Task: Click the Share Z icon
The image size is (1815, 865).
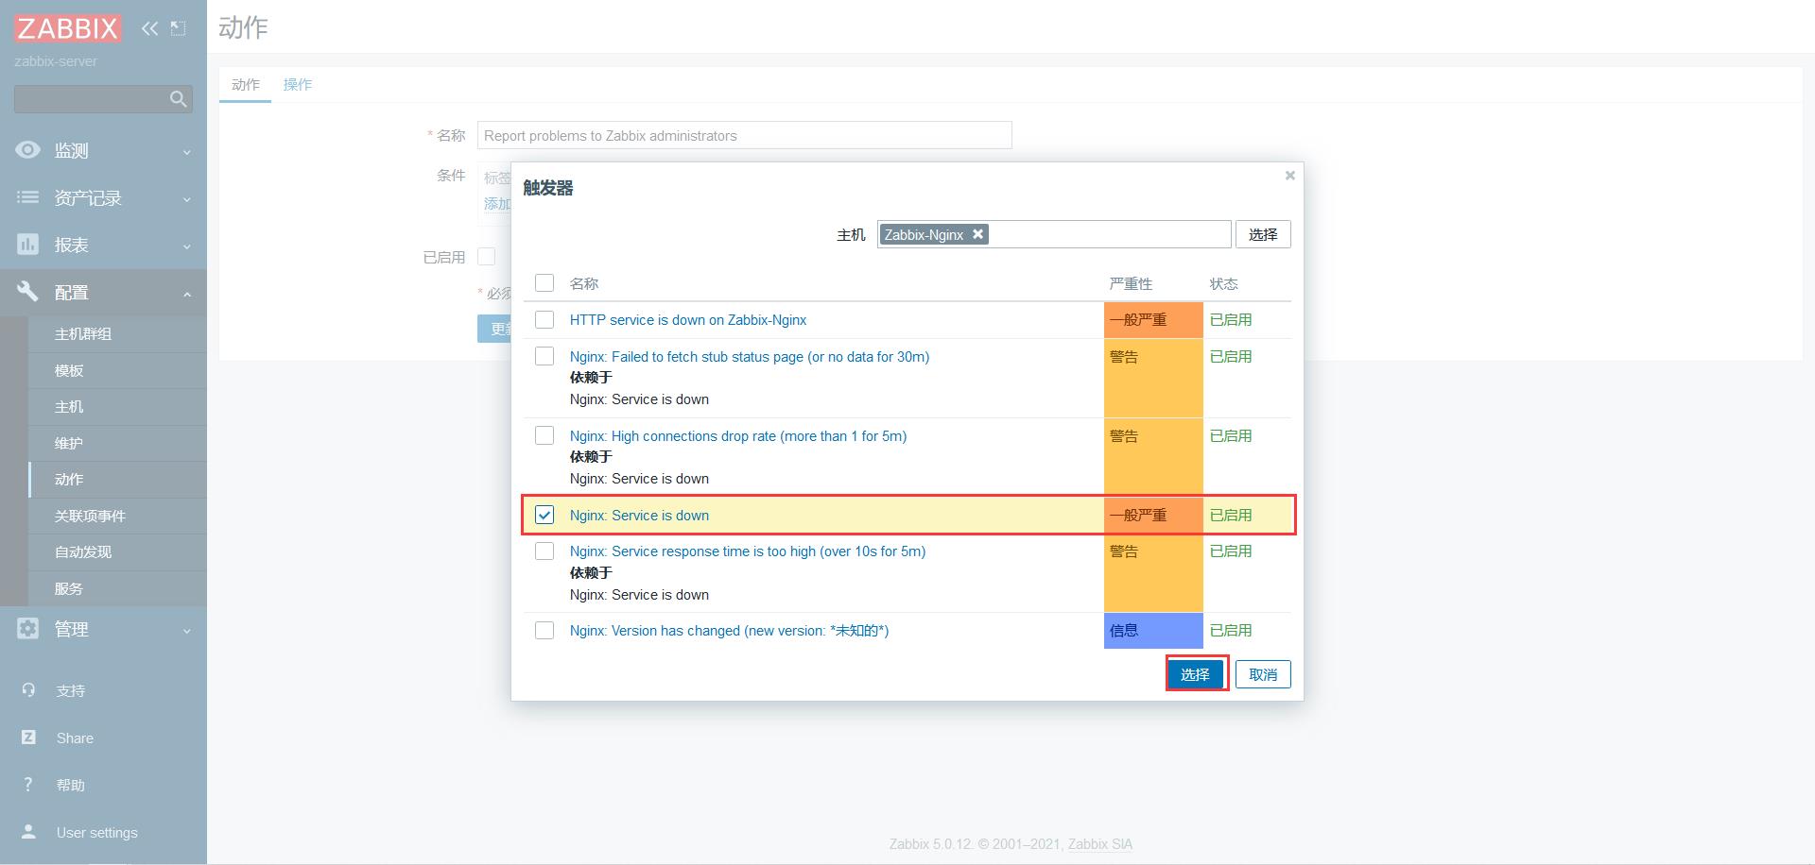Action: pyautogui.click(x=28, y=738)
